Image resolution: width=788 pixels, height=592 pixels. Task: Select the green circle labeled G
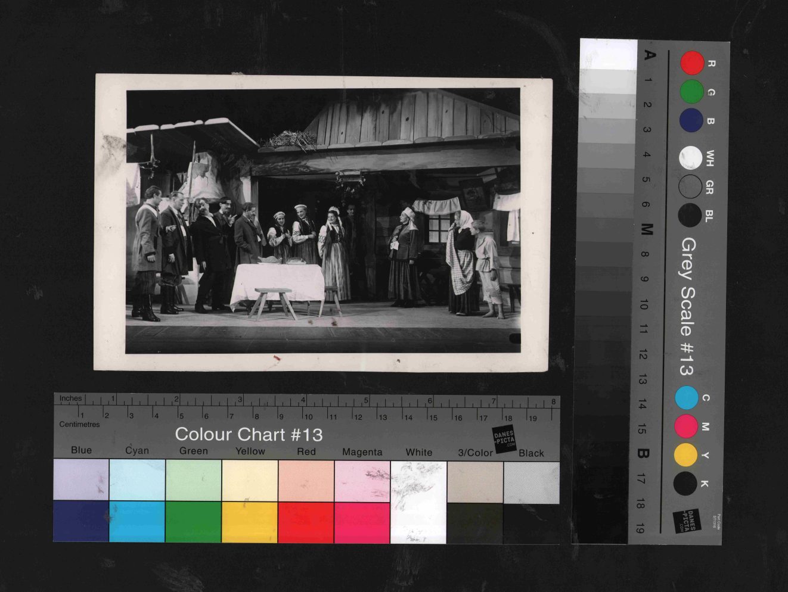click(692, 92)
